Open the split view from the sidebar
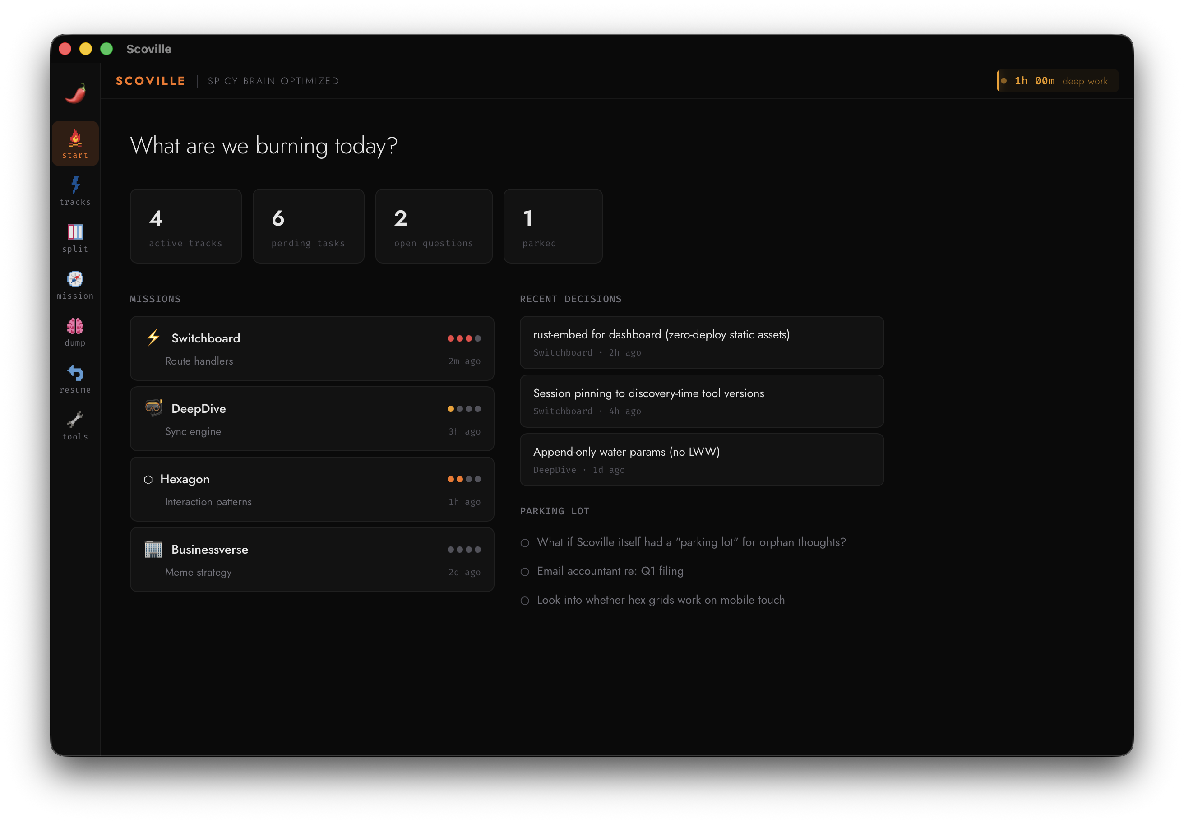This screenshot has width=1184, height=823. click(75, 238)
